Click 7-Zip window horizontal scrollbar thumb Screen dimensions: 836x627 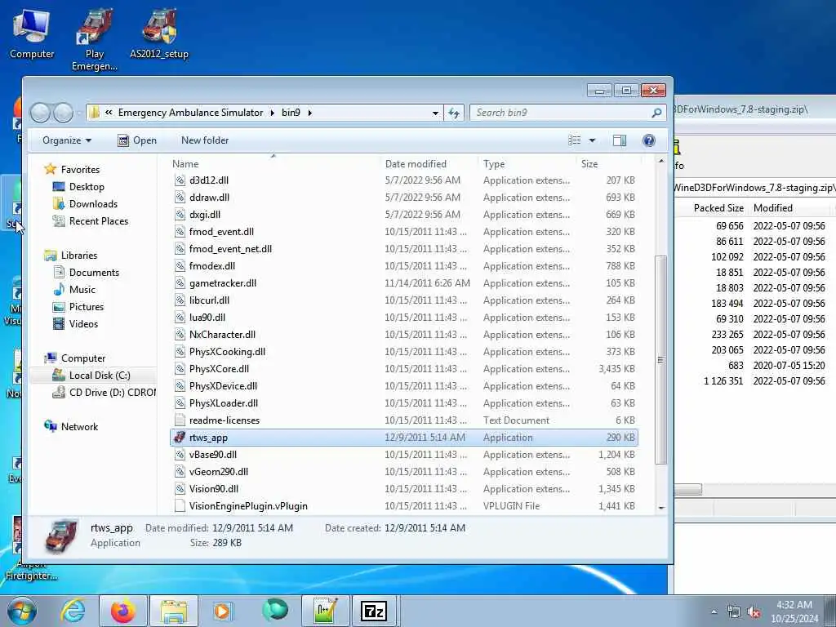point(688,490)
